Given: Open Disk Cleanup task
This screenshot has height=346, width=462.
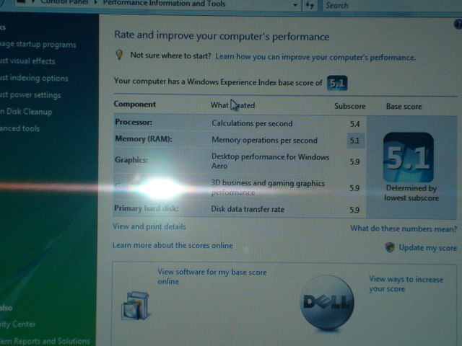Looking at the screenshot, I should 26,112.
